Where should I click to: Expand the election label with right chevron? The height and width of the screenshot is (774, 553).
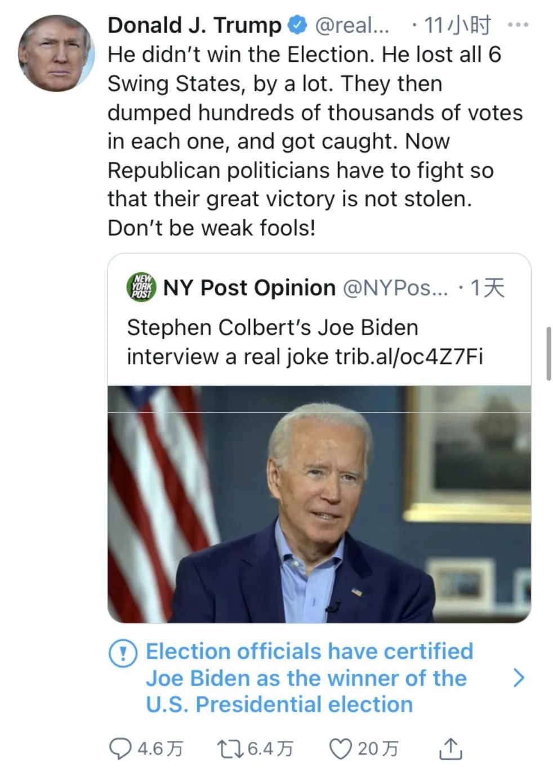click(x=519, y=678)
